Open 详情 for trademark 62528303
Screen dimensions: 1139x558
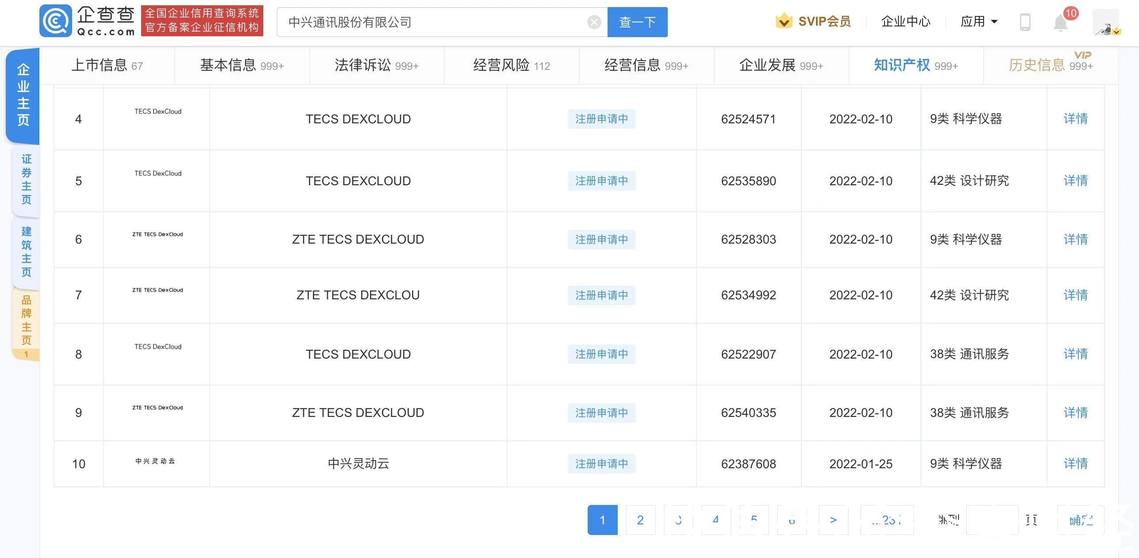point(1075,240)
